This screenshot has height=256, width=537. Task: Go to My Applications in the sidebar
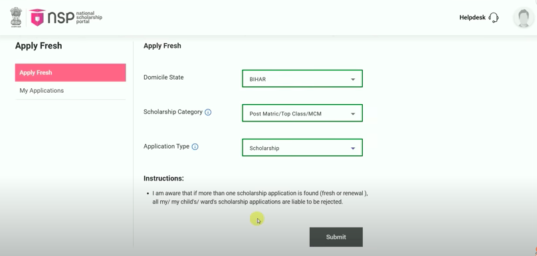[70, 91]
